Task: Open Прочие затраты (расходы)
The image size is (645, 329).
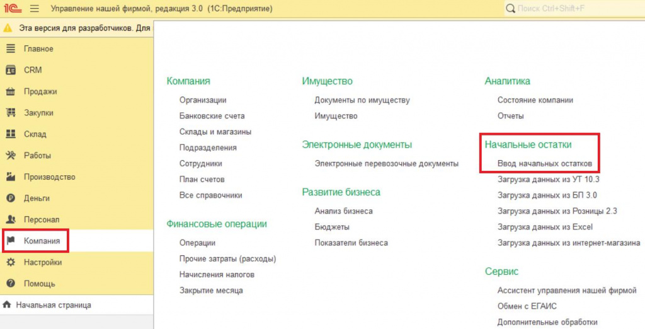Action: 227,259
